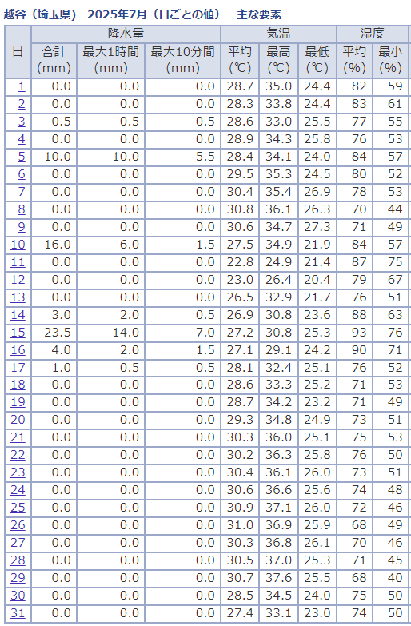
Task: Open the day 10 link
Action: pyautogui.click(x=18, y=245)
